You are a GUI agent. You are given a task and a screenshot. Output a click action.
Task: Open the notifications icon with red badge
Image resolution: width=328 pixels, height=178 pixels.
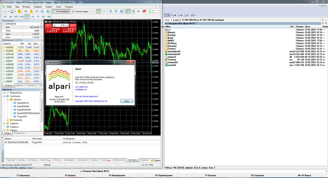pyautogui.click(x=144, y=11)
